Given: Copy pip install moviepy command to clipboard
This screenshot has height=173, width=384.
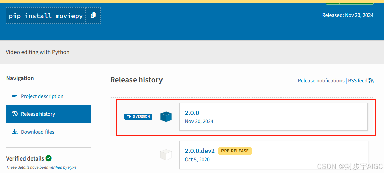Looking at the screenshot, I should click(x=93, y=16).
